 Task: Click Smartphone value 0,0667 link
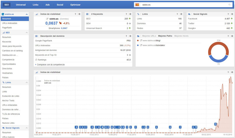tap(64, 28)
